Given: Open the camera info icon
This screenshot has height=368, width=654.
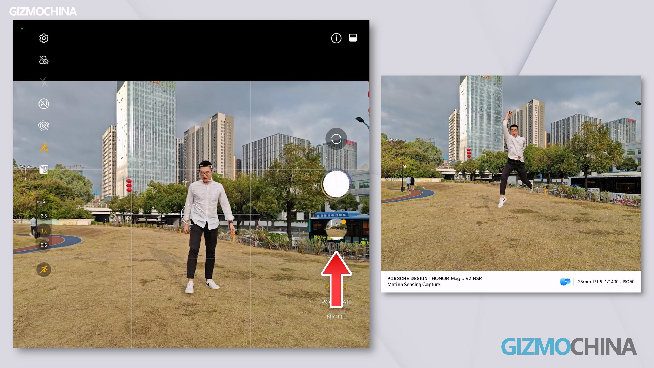Looking at the screenshot, I should click(336, 38).
